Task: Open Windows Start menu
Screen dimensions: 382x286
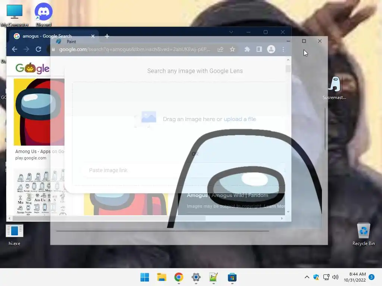Action: 145,277
